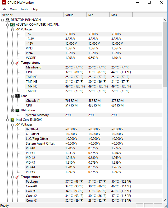Screen dimensions: 168x208
Task: Select the VIN4 row
Action: point(94,53)
